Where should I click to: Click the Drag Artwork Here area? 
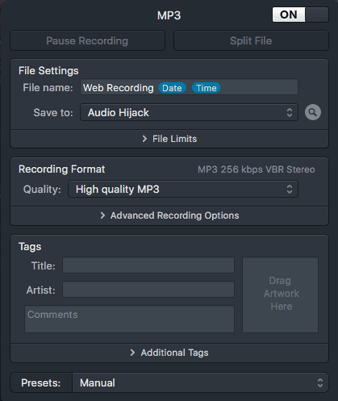point(281,295)
